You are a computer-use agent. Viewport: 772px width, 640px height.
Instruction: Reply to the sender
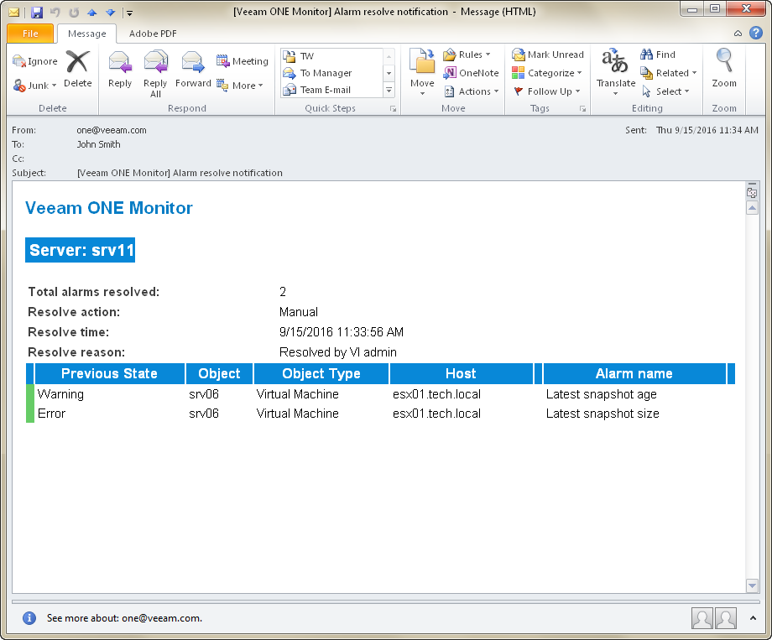(x=120, y=69)
